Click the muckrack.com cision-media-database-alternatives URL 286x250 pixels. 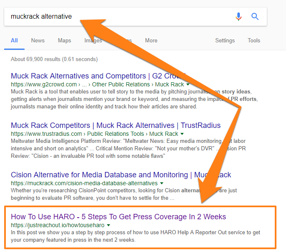click(x=84, y=183)
